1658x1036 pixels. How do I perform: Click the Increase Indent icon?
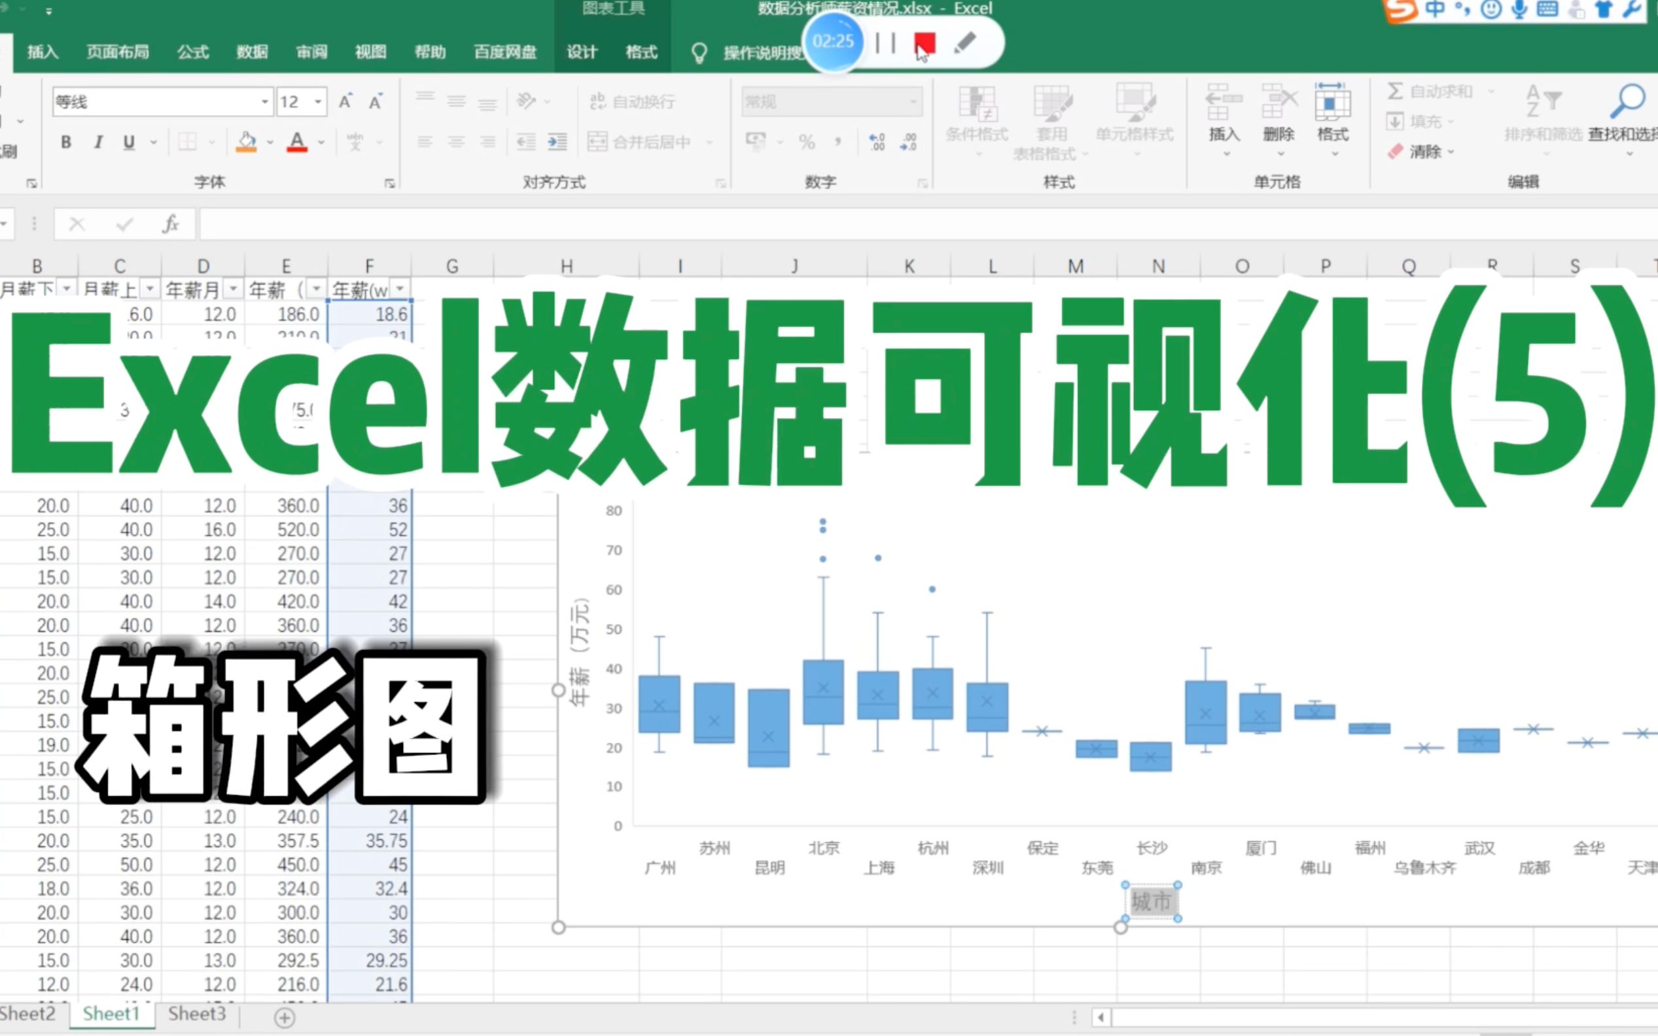[x=557, y=142]
